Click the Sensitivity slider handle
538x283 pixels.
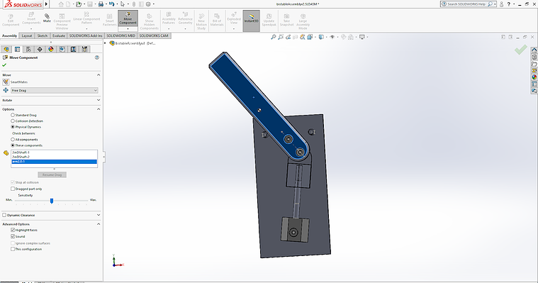click(52, 201)
